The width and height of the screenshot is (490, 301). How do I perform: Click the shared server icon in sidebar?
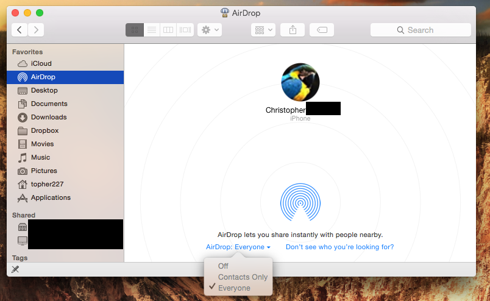(22, 227)
